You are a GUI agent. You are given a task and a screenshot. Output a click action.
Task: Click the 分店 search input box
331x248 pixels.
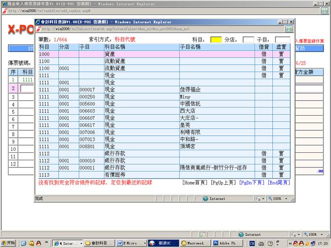coord(248,39)
